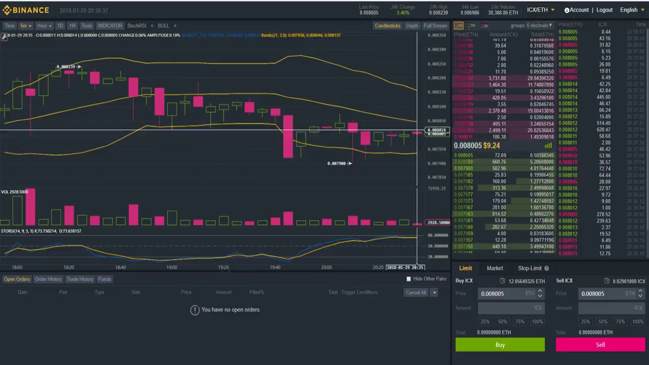
Task: Open the Hour interval dropdown
Action: click(x=43, y=26)
